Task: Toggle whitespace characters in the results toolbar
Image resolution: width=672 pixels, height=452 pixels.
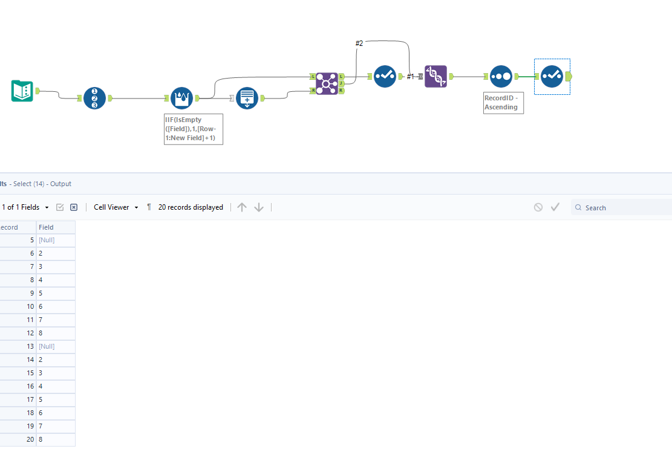Action: [148, 207]
